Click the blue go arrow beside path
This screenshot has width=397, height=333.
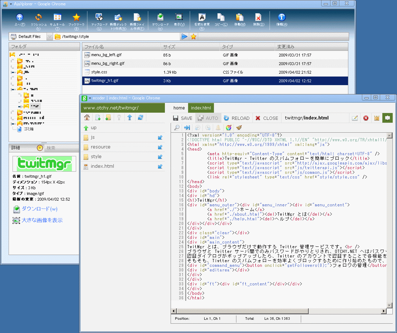185,36
